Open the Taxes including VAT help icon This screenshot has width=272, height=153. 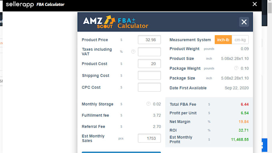pos(133,52)
